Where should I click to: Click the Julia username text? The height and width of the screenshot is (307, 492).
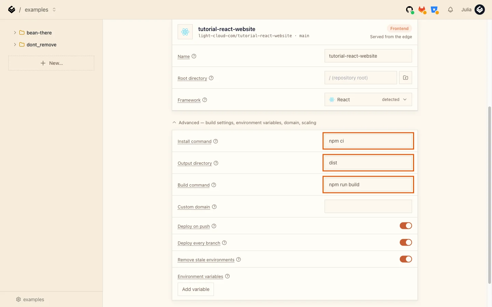click(466, 10)
